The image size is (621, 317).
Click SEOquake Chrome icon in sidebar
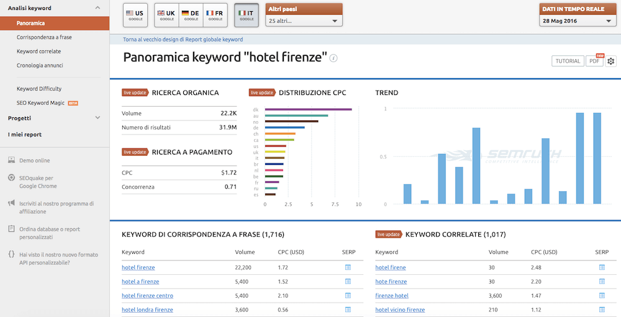pyautogui.click(x=11, y=178)
